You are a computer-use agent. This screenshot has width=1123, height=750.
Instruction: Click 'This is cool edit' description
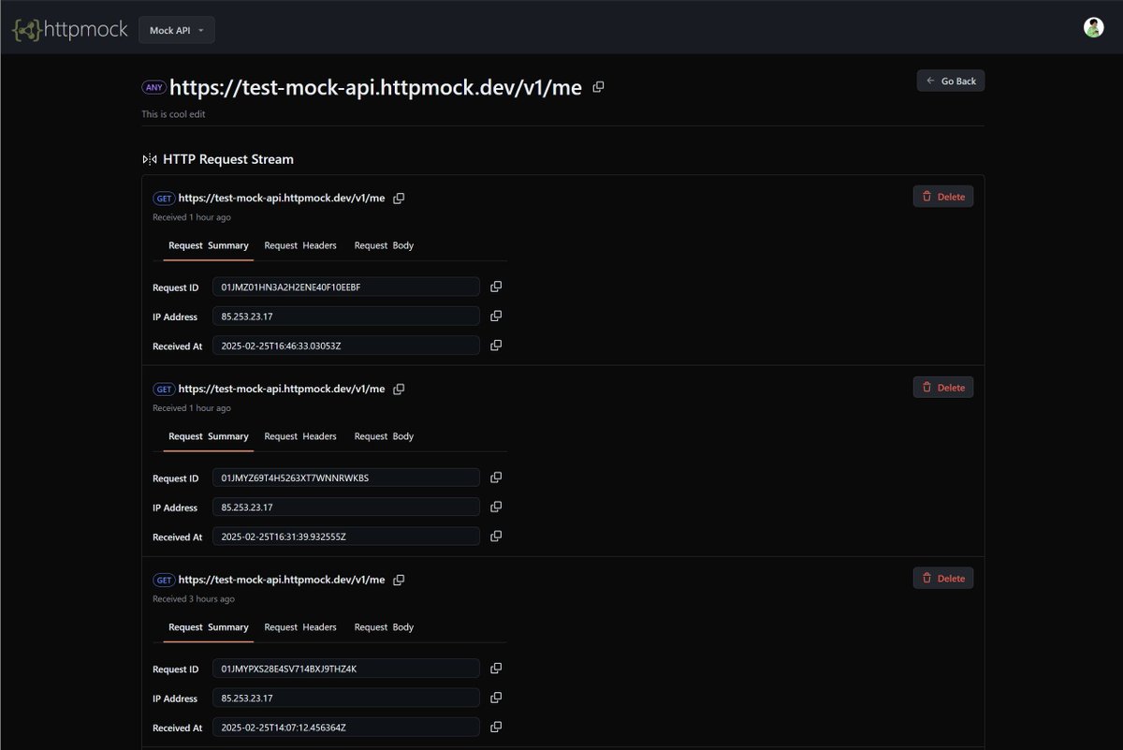[173, 114]
